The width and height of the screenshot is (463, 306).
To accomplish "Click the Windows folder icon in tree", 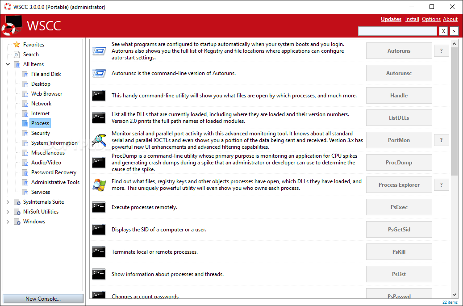I will [17, 222].
